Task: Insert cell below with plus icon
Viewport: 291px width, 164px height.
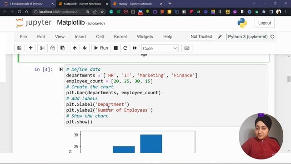Action: tap(30, 48)
